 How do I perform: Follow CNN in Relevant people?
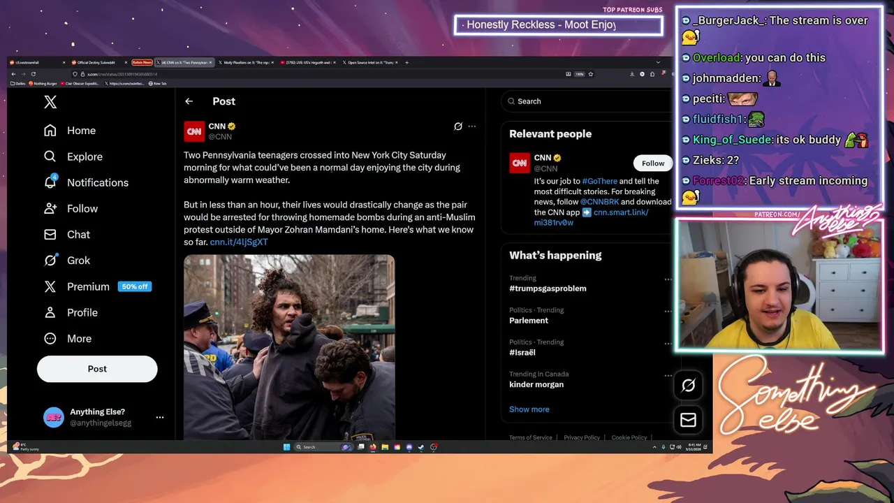[x=653, y=163]
